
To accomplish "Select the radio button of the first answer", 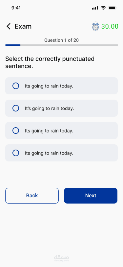I will coord(16,86).
